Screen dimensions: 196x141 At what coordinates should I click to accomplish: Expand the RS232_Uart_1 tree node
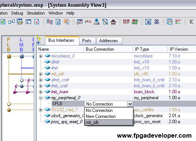point(40,110)
